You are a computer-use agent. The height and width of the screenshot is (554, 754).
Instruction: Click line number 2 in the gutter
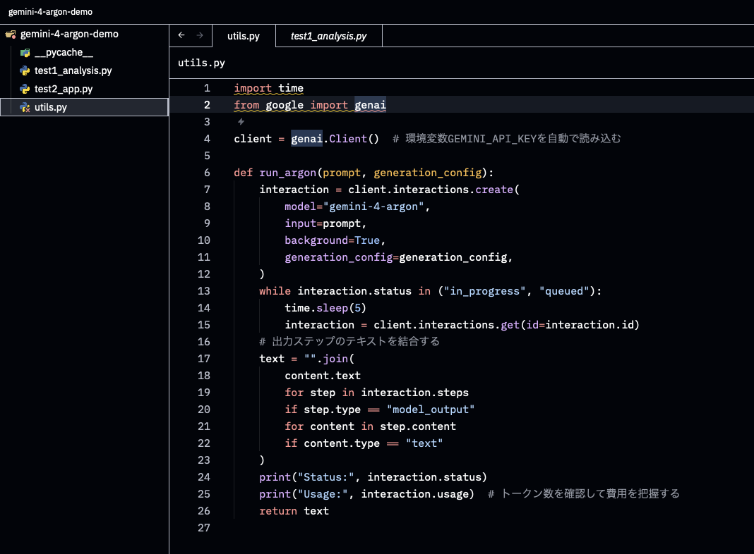pyautogui.click(x=207, y=104)
